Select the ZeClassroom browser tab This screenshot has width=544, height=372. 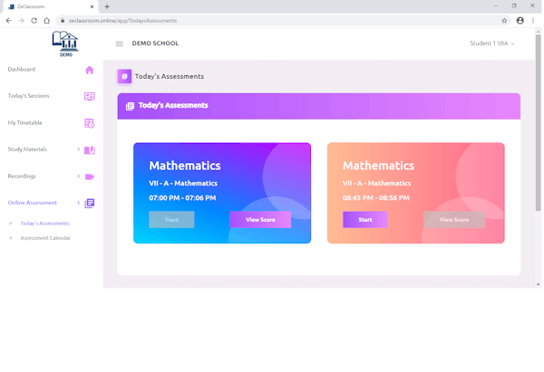(49, 6)
